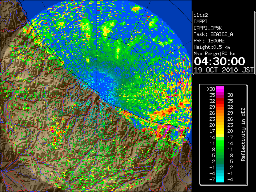Screen dimensions: 256x192
Task: Click the "ilts2" site label
Action: pos(201,15)
